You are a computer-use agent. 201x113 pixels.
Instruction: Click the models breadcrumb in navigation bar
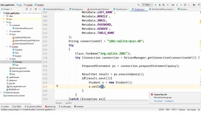pos(29,5)
